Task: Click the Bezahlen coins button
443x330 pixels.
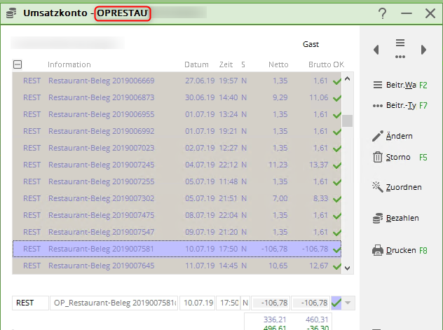Action: click(x=395, y=219)
